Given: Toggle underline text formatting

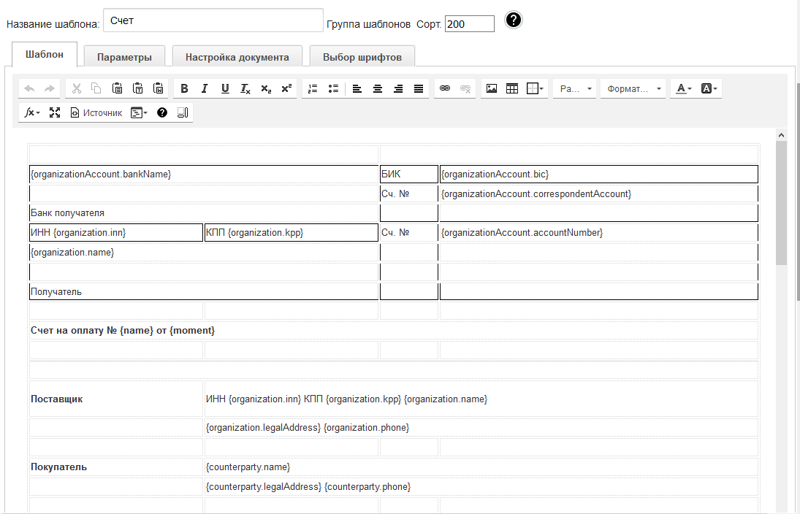Looking at the screenshot, I should tap(225, 88).
